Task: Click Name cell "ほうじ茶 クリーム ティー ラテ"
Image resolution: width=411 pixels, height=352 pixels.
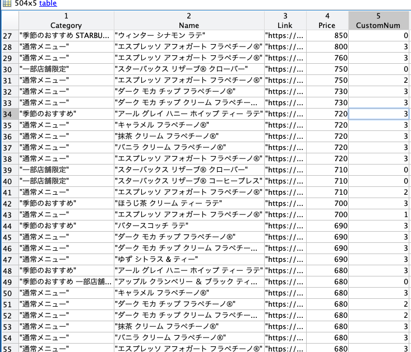Action: coord(189,204)
